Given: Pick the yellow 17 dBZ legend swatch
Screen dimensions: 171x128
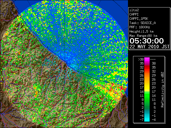Looking at the screenshot, I should 147,87.
